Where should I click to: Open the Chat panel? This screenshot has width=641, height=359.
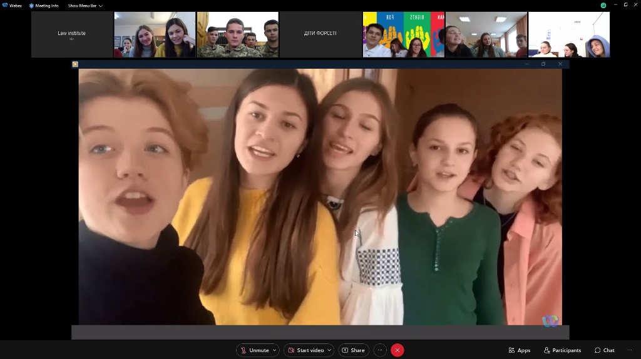(x=605, y=350)
